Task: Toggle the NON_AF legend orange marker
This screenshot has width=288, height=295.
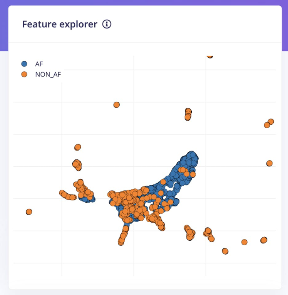Action: [x=24, y=74]
